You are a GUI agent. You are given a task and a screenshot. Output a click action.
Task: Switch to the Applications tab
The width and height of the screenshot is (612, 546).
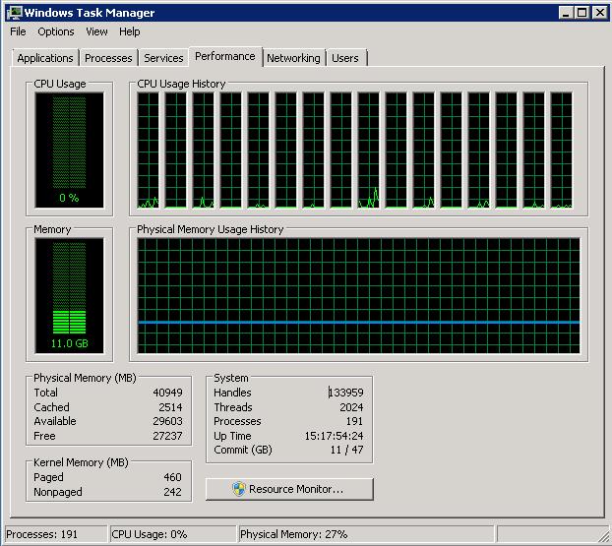(x=45, y=58)
